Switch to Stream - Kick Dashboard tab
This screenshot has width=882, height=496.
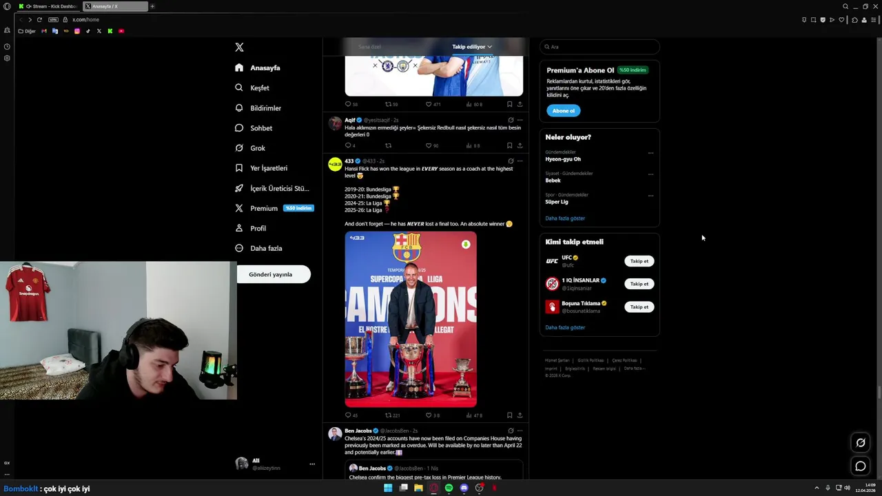coord(48,6)
